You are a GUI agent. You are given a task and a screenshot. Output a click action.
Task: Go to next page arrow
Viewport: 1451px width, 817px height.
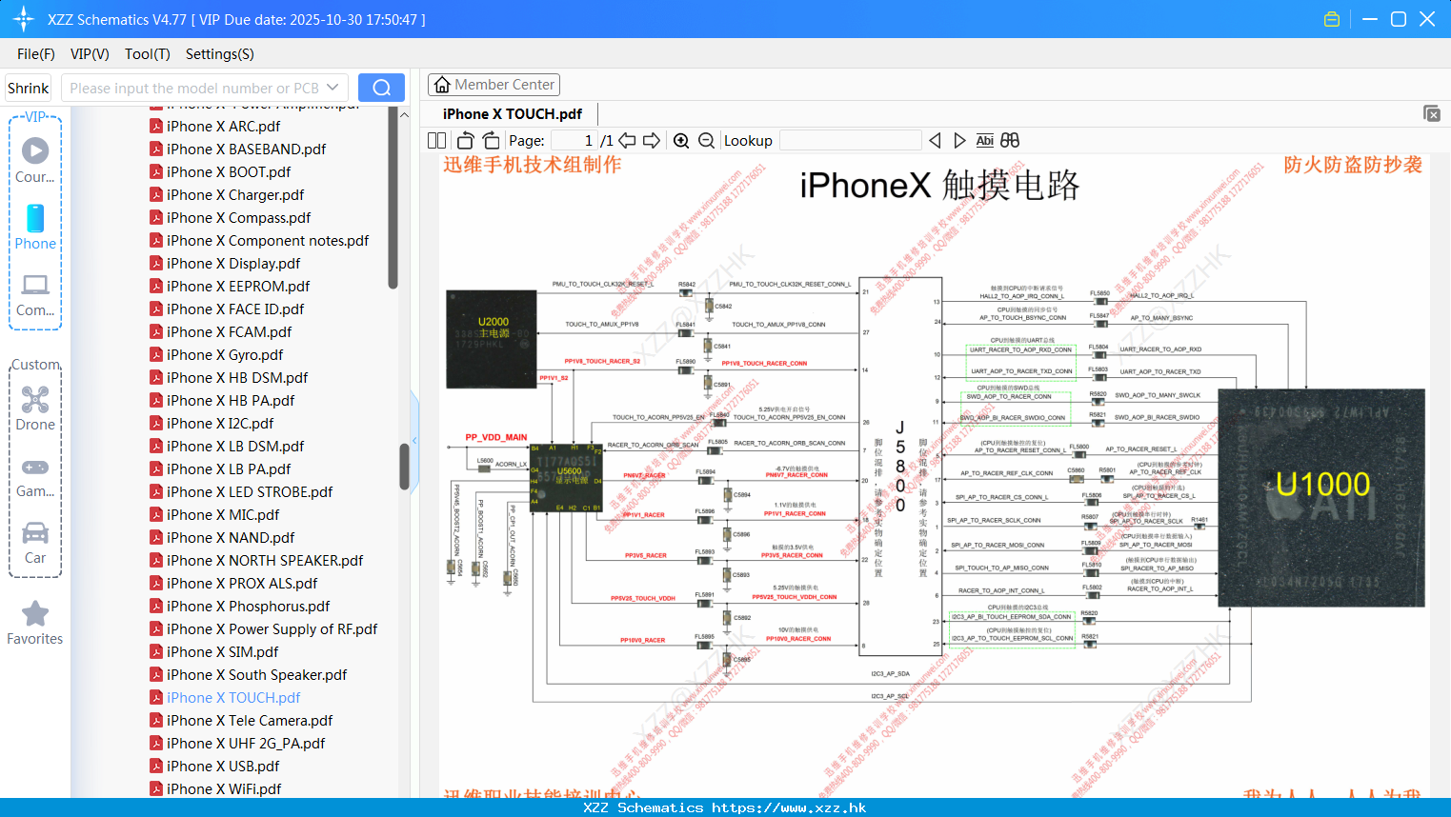(652, 140)
